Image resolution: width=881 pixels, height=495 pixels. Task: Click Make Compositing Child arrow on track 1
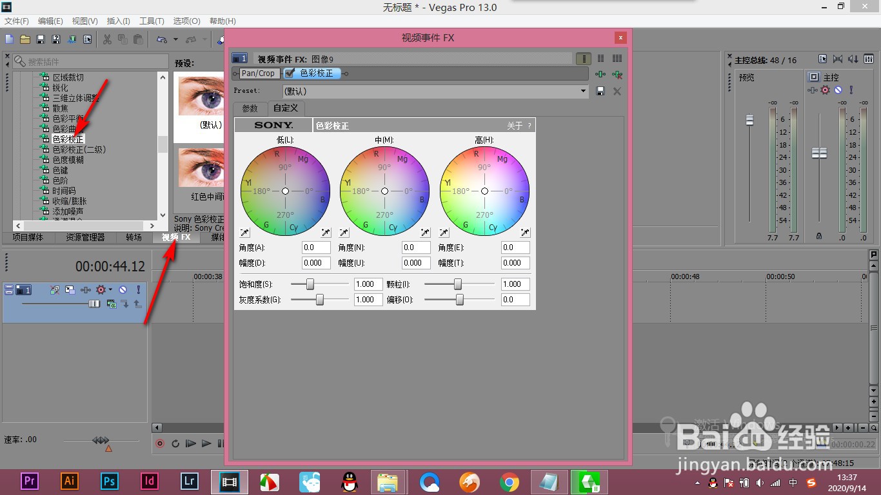(x=125, y=304)
